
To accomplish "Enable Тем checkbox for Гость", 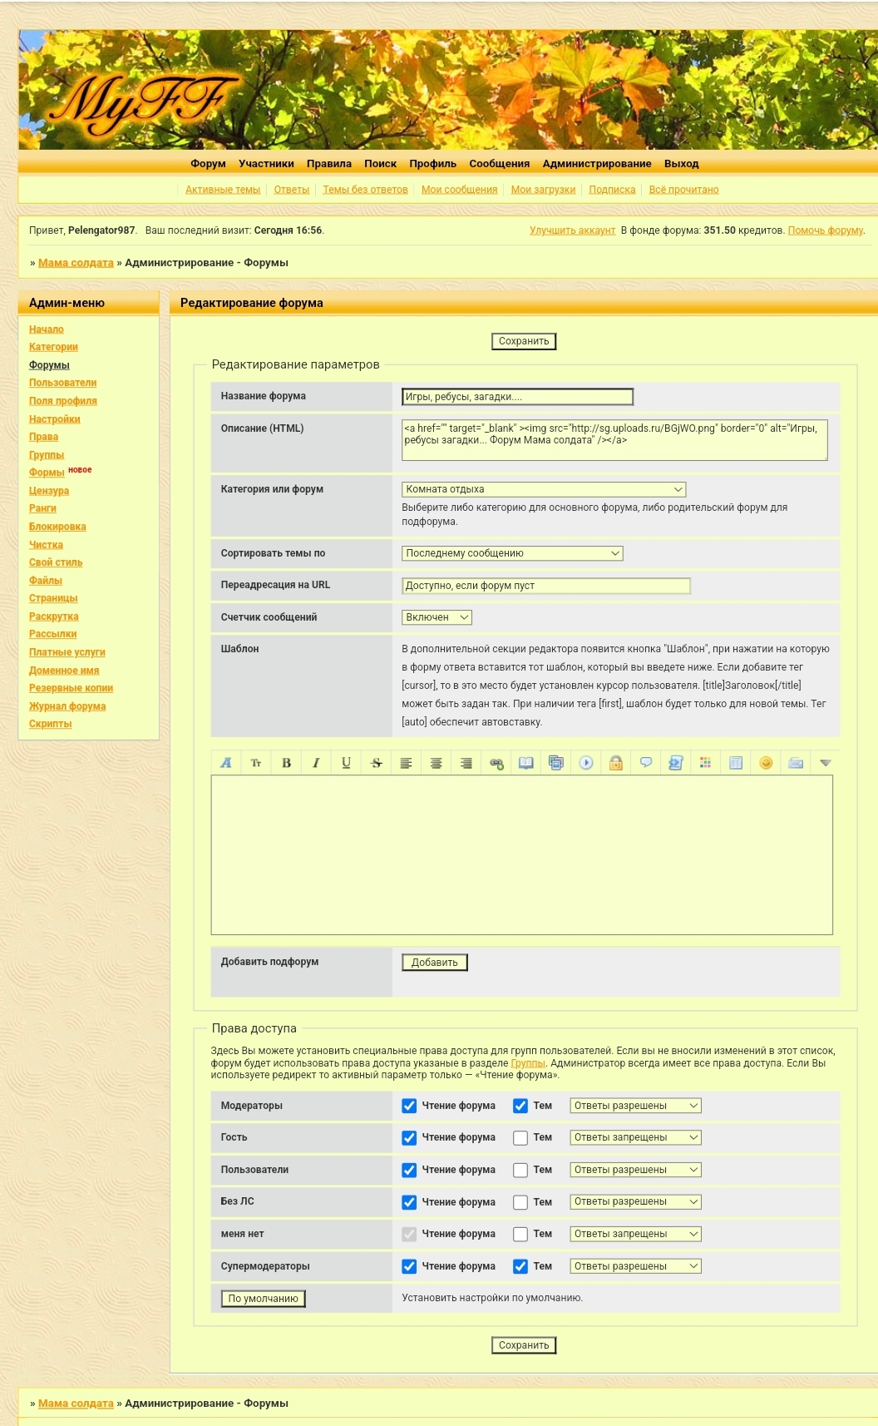I will pyautogui.click(x=520, y=1138).
